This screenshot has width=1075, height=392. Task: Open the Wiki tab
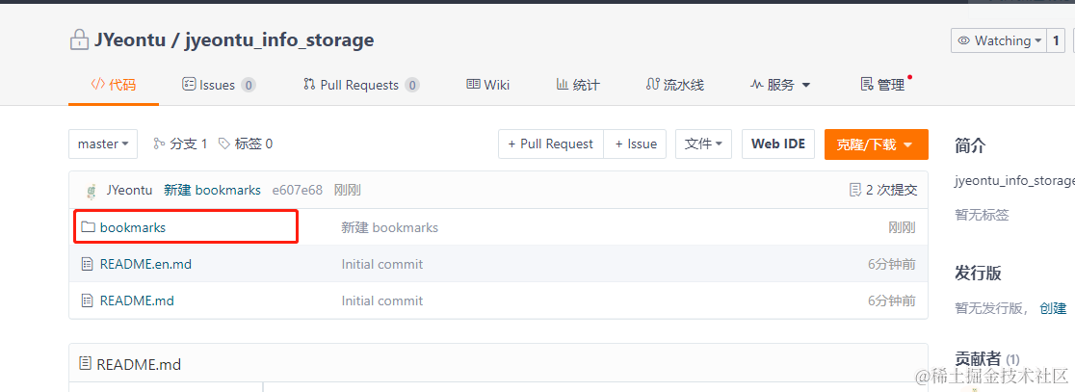pos(487,85)
